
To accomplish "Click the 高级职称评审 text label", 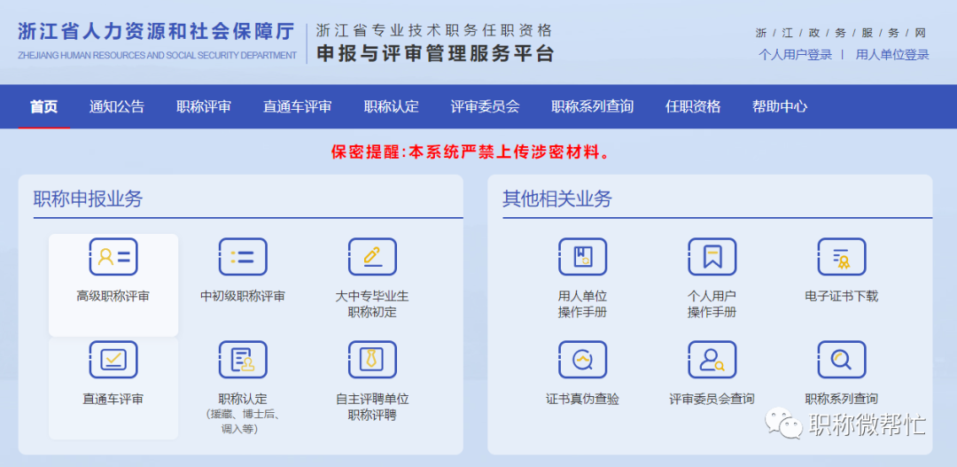I will [x=113, y=297].
